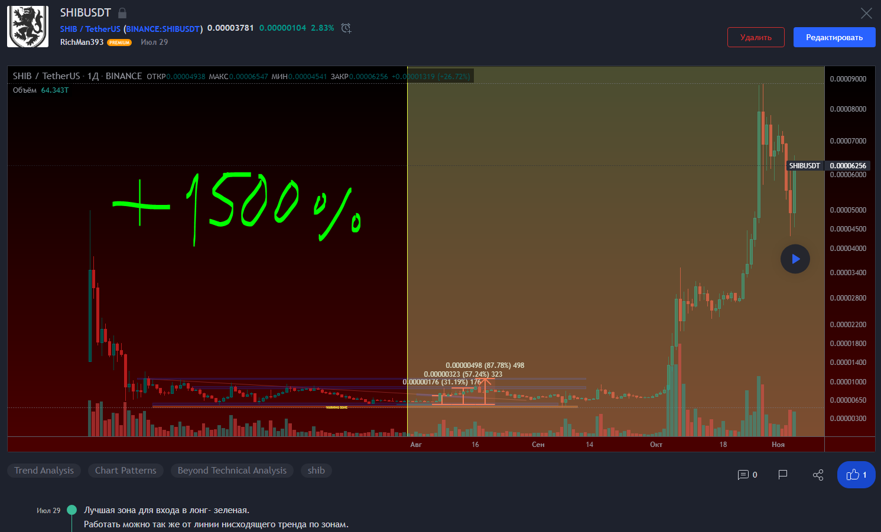The image size is (881, 532).
Task: Click the Авг label on time axis
Action: pyautogui.click(x=416, y=445)
